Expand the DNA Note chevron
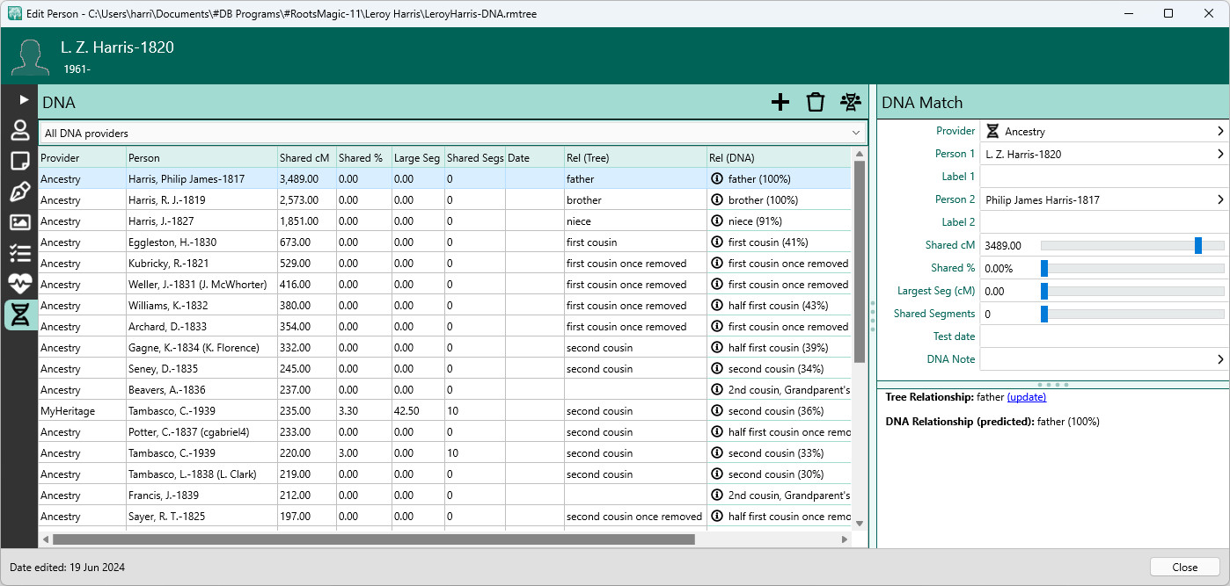The width and height of the screenshot is (1230, 586). tap(1220, 359)
